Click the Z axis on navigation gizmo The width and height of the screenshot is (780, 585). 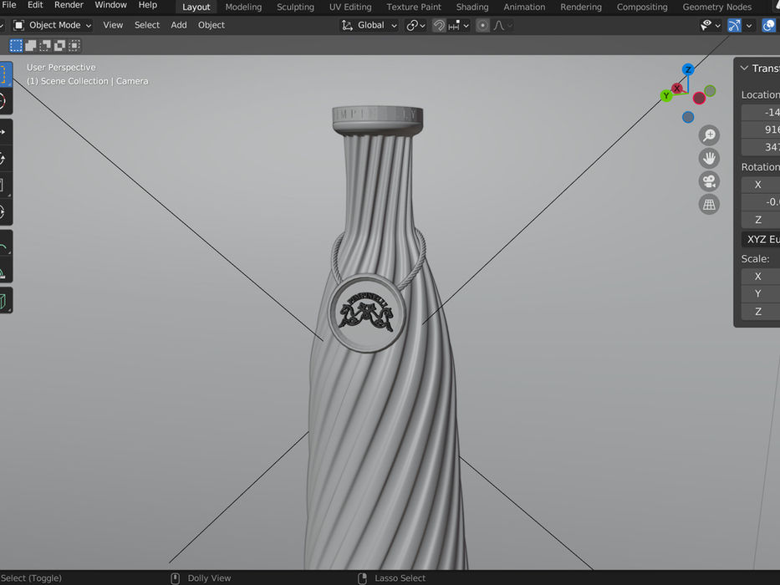tap(688, 69)
